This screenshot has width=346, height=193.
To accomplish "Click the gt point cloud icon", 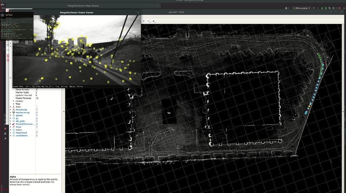I will [14, 118].
